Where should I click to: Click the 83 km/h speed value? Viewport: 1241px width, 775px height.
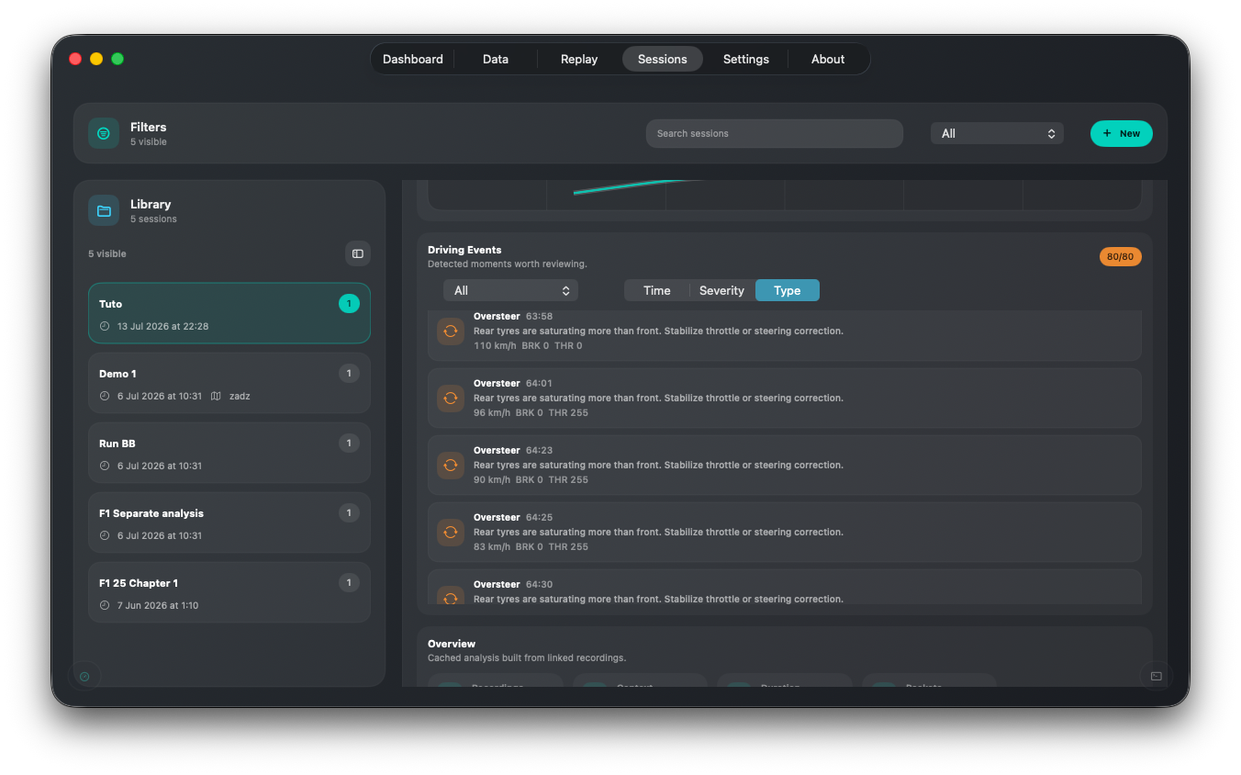(492, 547)
